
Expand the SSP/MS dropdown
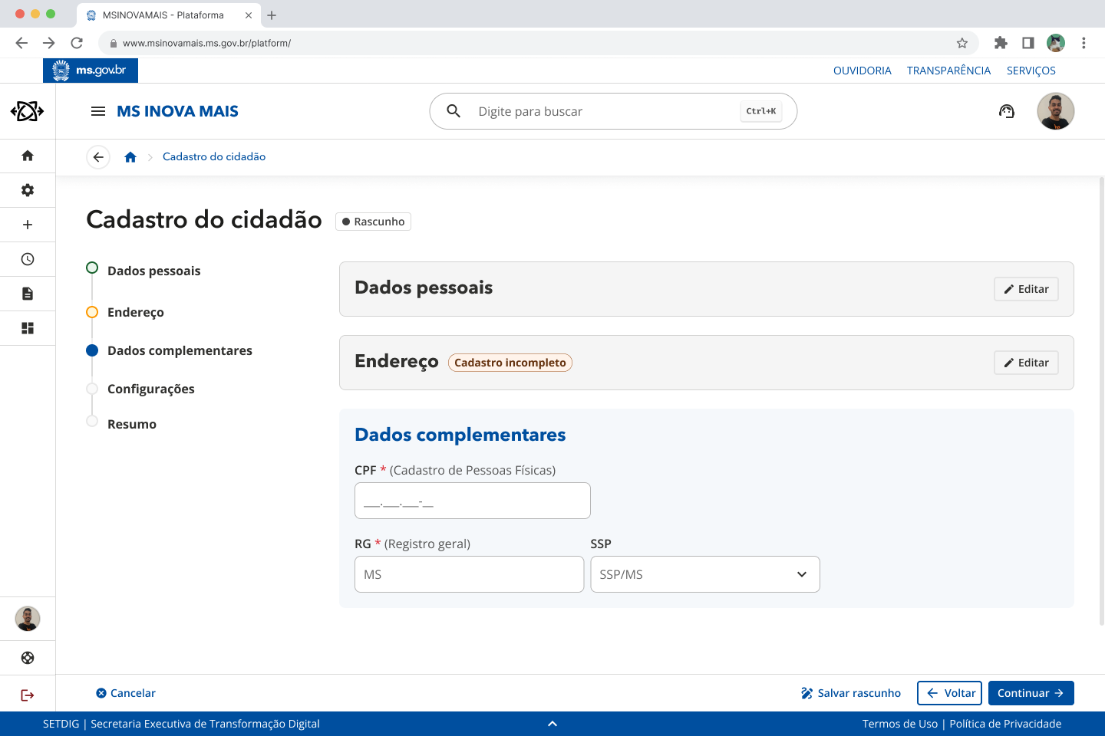(x=704, y=574)
